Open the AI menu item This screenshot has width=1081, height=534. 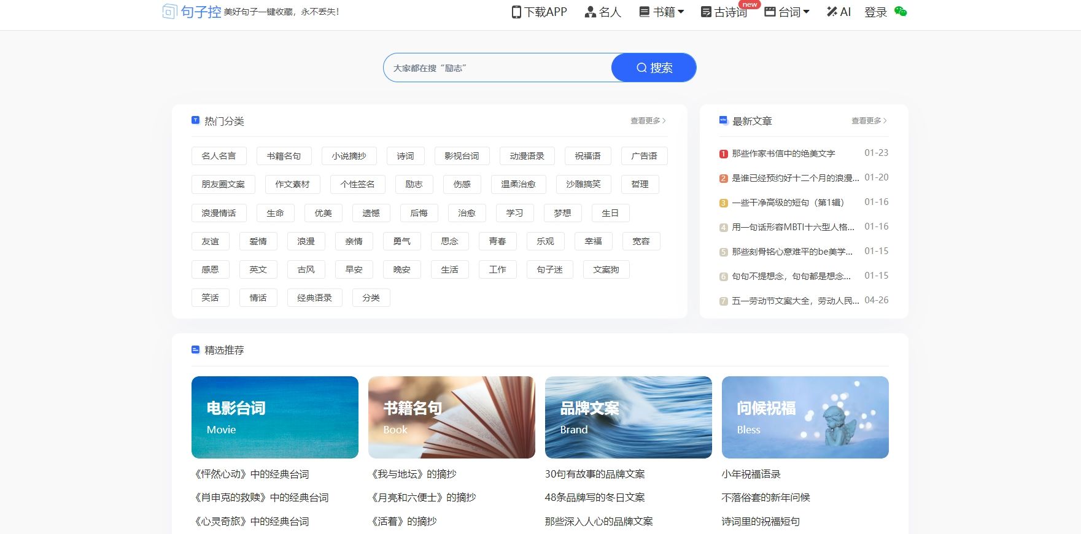pyautogui.click(x=839, y=12)
